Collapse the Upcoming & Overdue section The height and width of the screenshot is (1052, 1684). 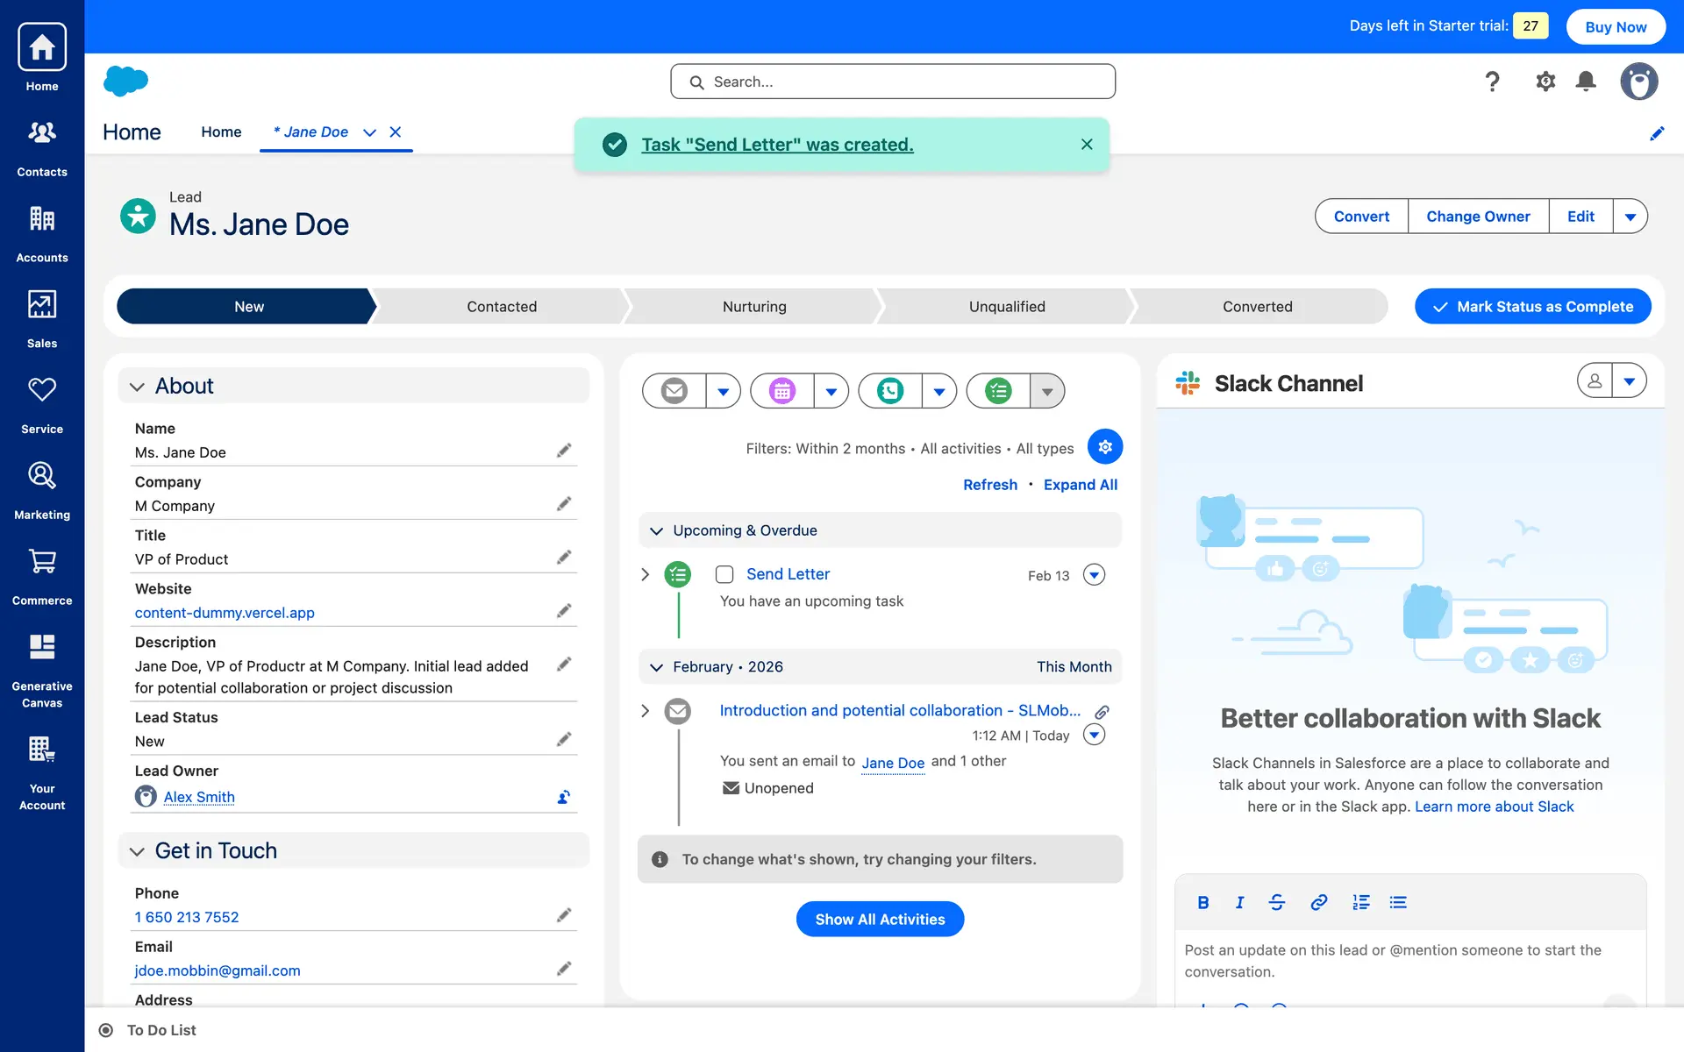(x=656, y=531)
